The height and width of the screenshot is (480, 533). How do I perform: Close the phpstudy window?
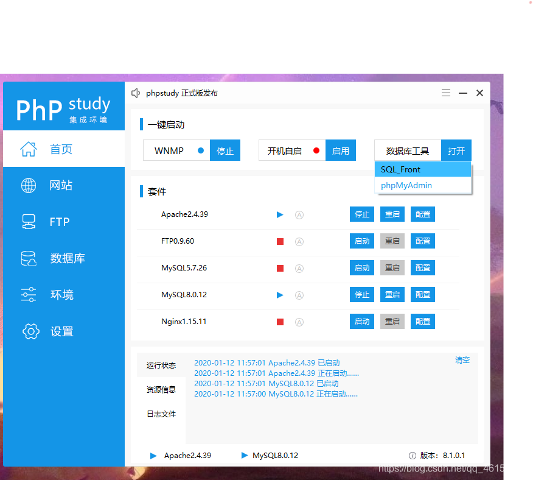[x=479, y=93]
